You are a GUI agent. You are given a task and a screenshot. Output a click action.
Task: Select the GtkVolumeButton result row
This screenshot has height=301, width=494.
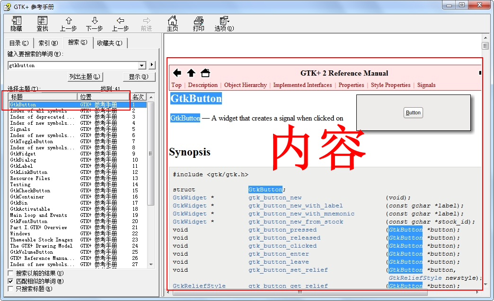78,252
